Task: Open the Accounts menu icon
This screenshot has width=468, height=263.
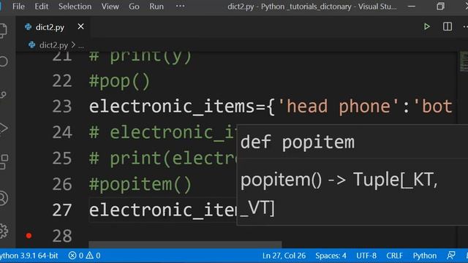Action: pyautogui.click(x=3, y=198)
